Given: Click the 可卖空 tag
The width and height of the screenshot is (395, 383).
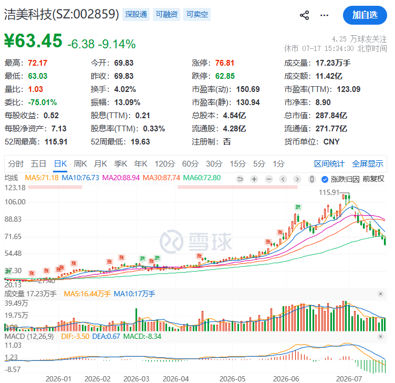Looking at the screenshot, I should pos(197,14).
